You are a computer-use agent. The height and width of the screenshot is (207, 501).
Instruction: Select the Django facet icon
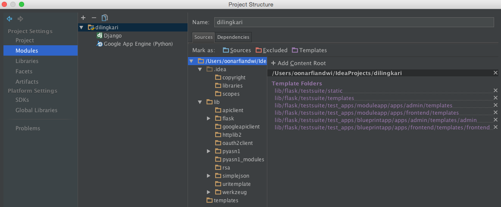point(100,35)
